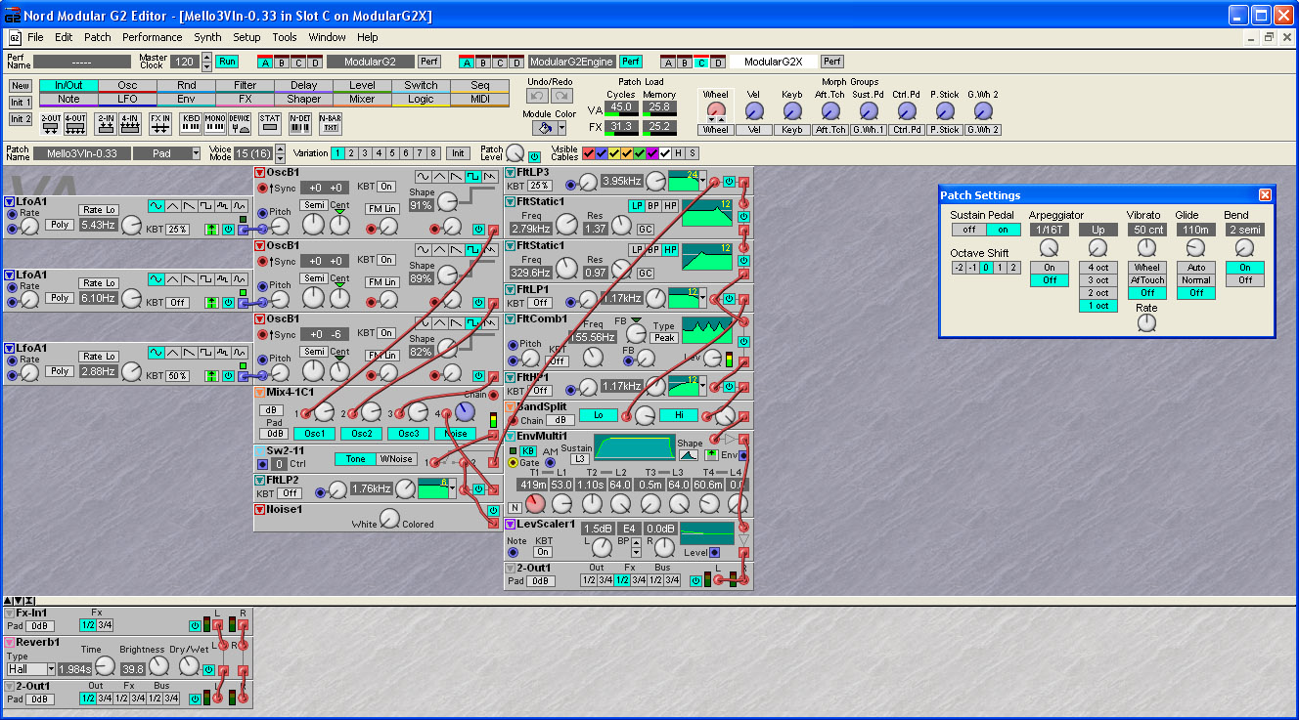Add the DEVICE module icon
Image resolution: width=1299 pixels, height=720 pixels.
[x=241, y=123]
